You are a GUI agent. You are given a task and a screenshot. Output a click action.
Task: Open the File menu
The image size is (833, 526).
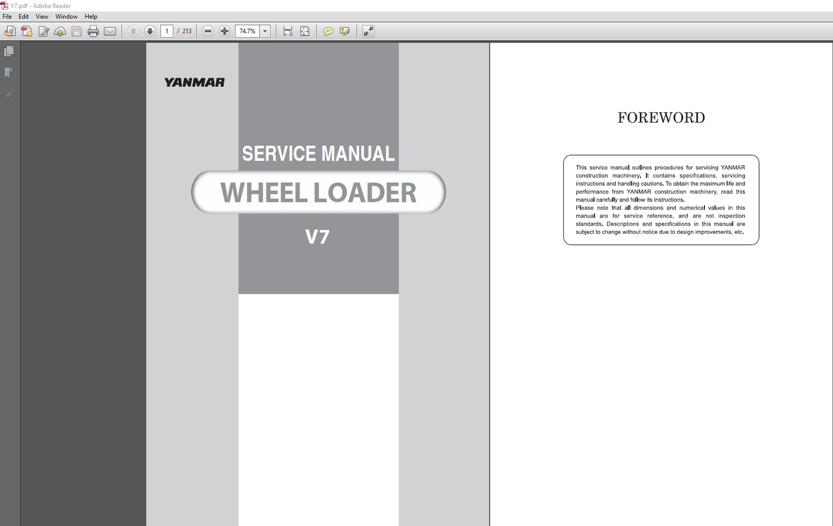pos(7,17)
